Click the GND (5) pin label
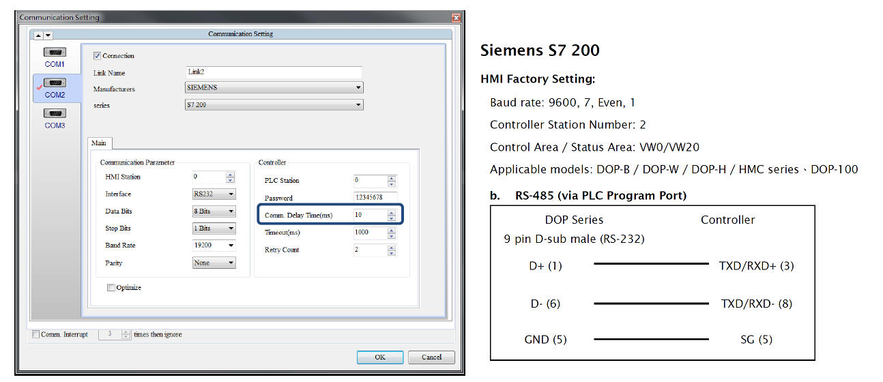 pos(545,339)
